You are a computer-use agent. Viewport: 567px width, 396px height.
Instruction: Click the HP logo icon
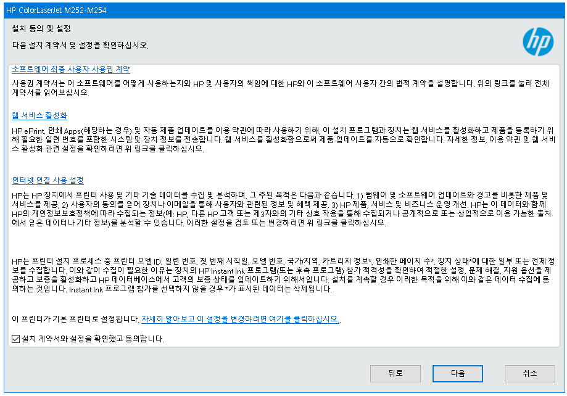[538, 42]
